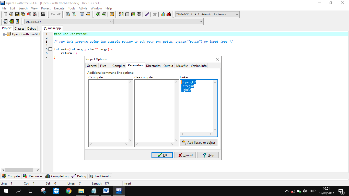Viewport: 349px width, 196px height.
Task: Click the Goto Function toolbar icon
Action: pos(82,14)
